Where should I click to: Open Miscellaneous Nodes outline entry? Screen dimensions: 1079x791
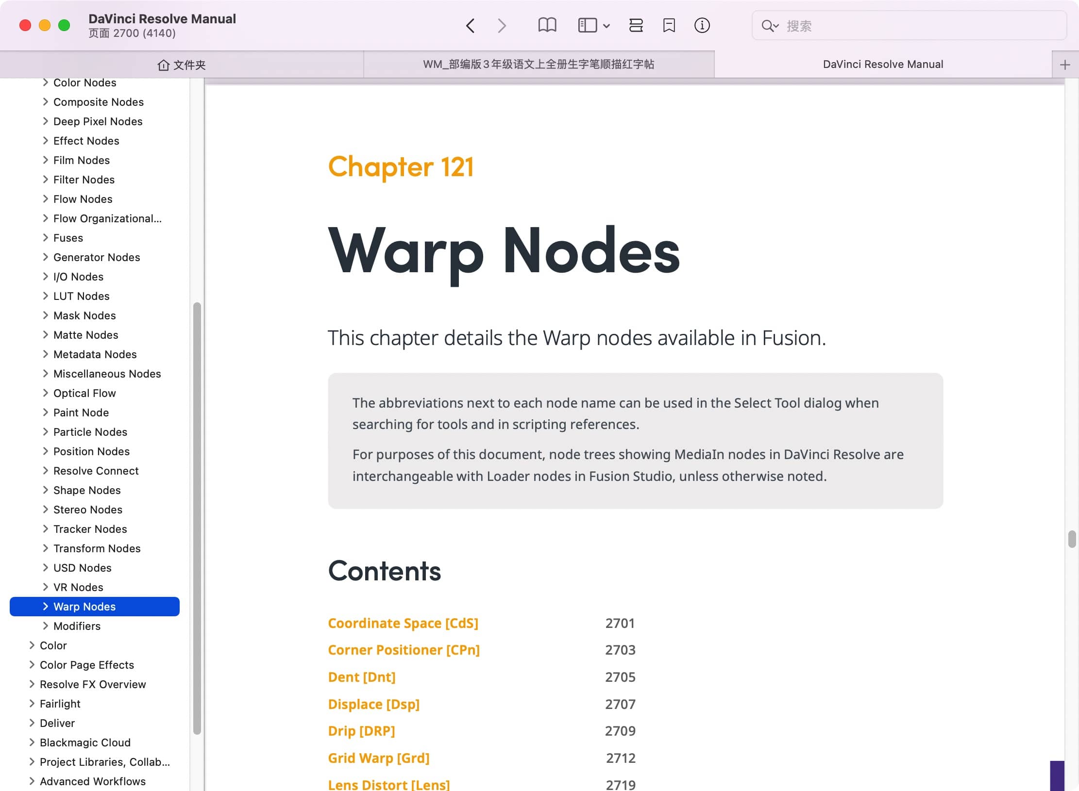[107, 374]
